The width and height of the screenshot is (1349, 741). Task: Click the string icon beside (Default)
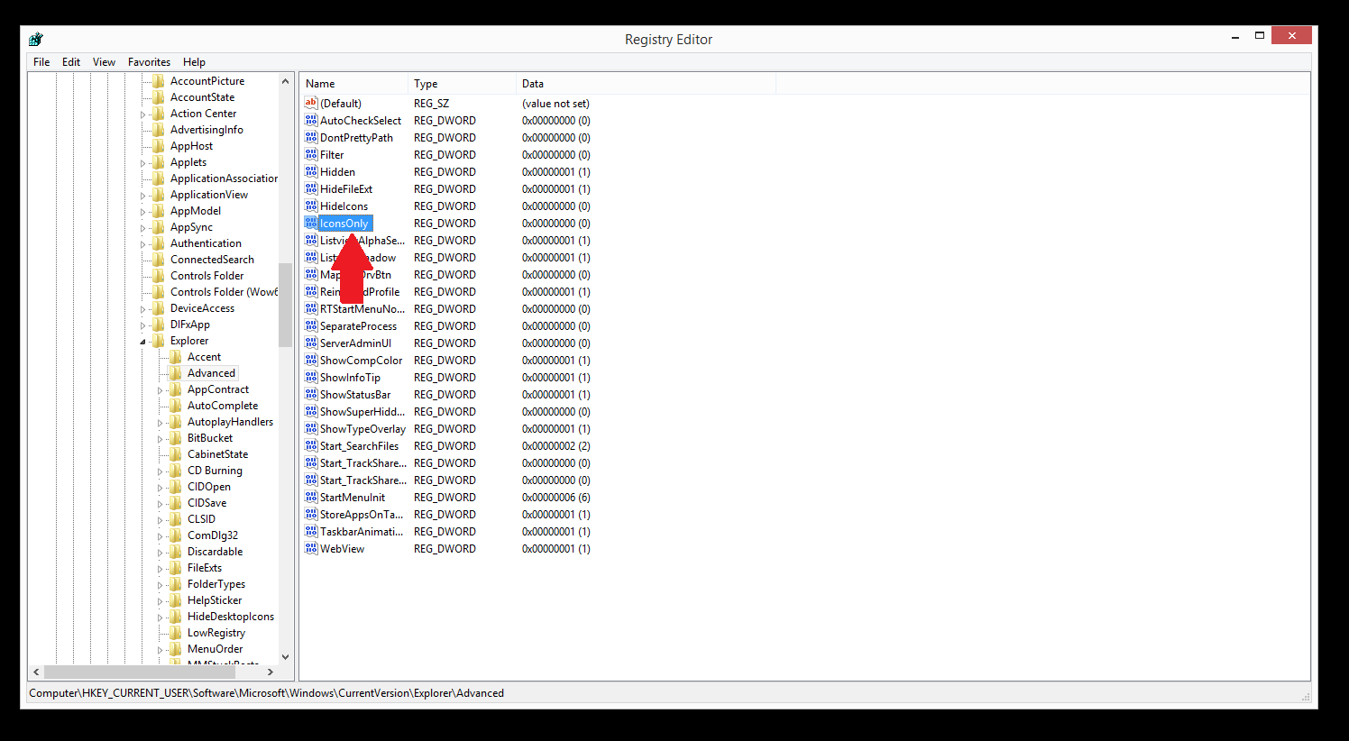(311, 104)
